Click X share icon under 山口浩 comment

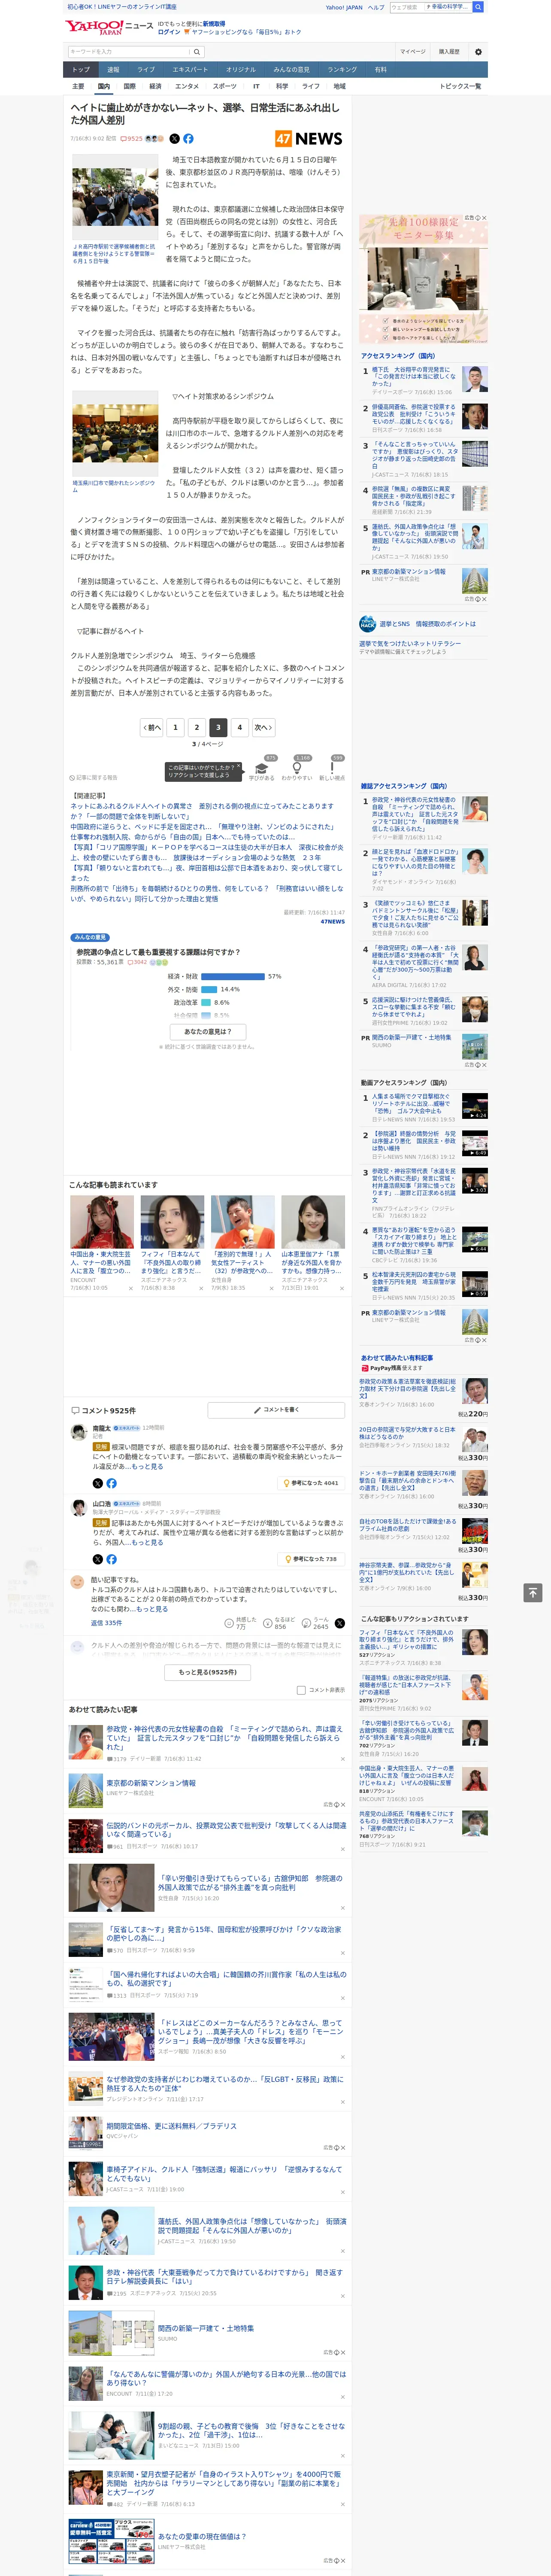click(97, 1559)
